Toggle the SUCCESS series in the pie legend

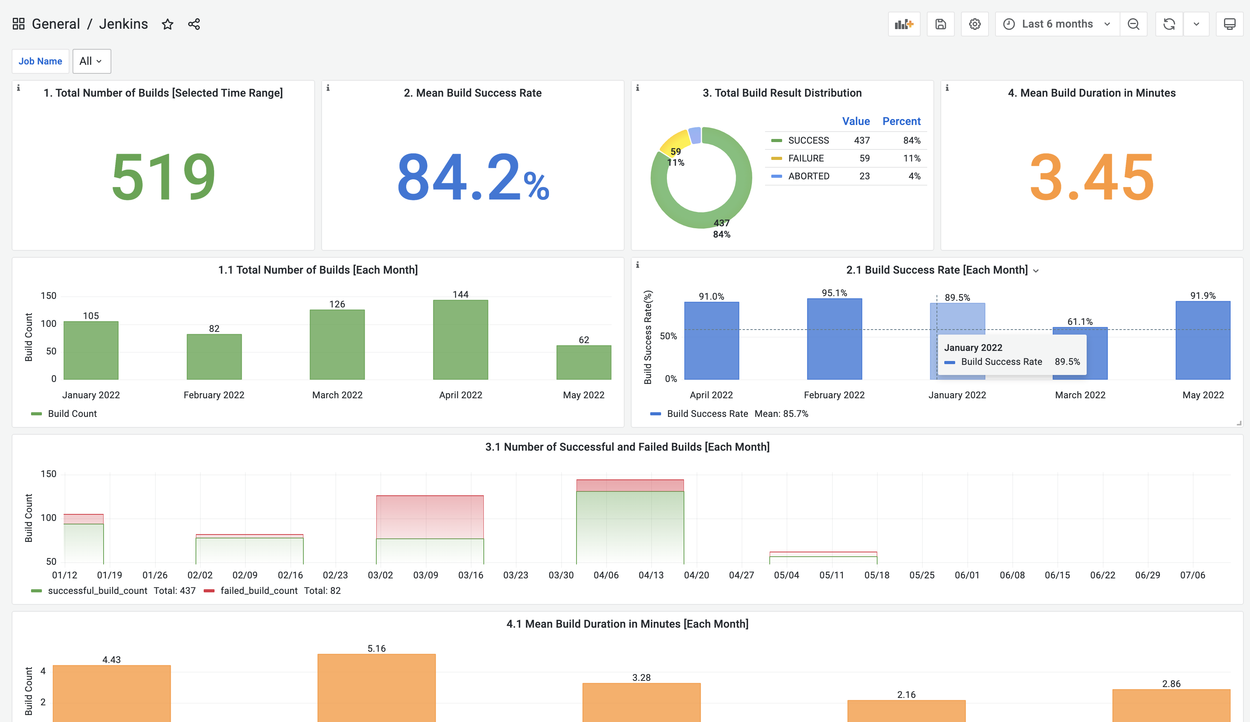pyautogui.click(x=808, y=141)
